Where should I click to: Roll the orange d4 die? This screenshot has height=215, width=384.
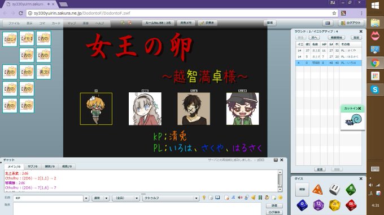317,190
